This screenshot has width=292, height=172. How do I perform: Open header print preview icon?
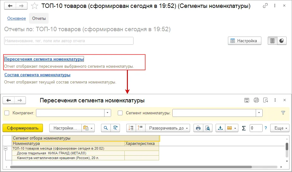(x=265, y=100)
